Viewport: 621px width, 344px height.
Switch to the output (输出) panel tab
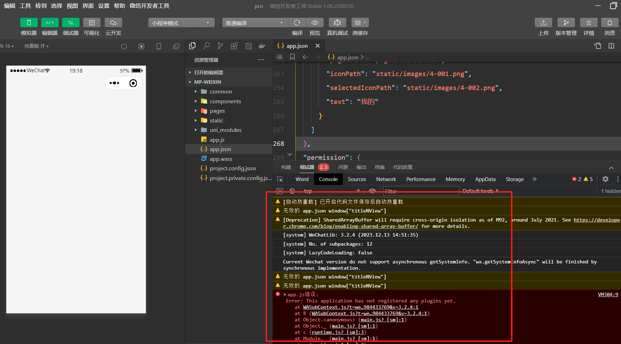pos(361,167)
